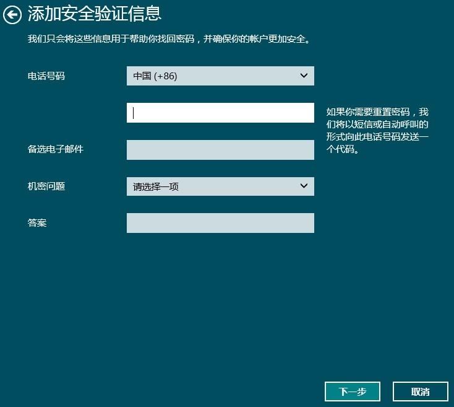Click the 答案 label
Viewport: 454px width, 407px height.
pos(37,222)
